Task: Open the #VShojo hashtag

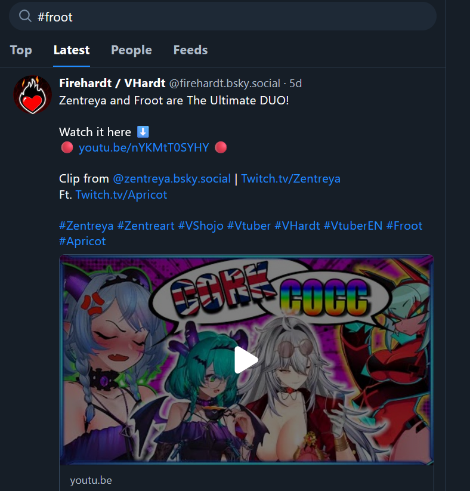Action: 201,226
